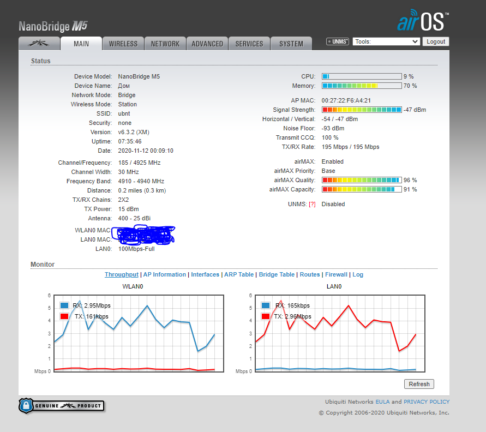Click the LAN0 speed 100Mbps-Full

pos(136,249)
